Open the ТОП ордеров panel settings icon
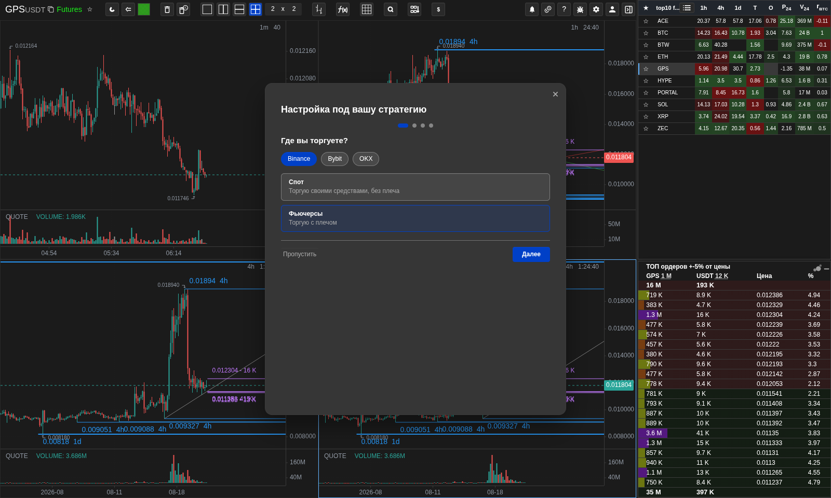831x498 pixels. [x=817, y=268]
